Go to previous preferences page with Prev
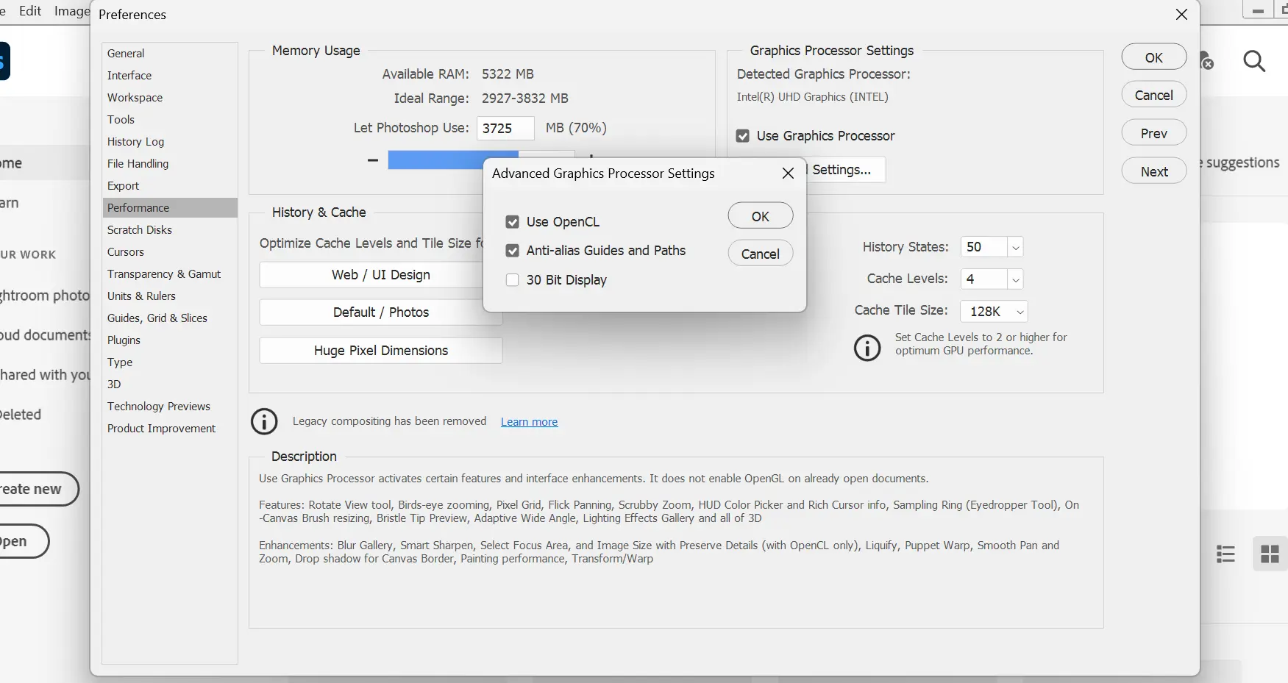The height and width of the screenshot is (683, 1288). pos(1154,133)
